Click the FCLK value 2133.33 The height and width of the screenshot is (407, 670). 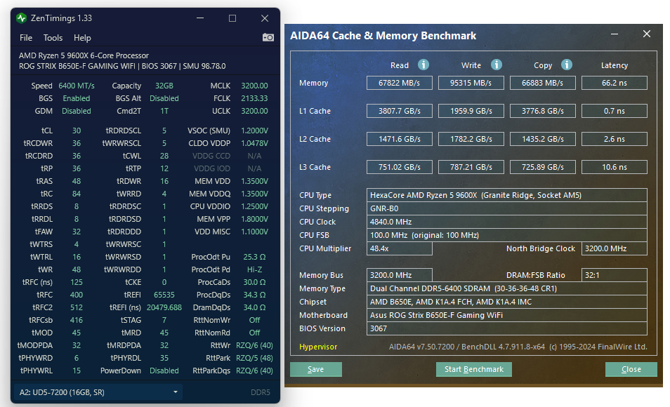click(254, 98)
